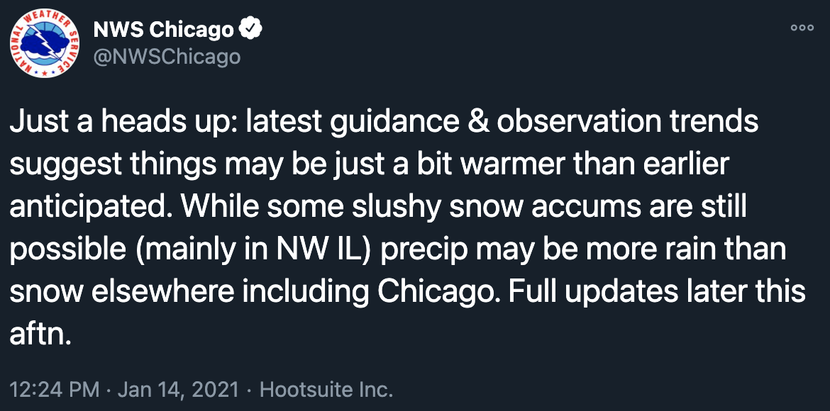
Task: Click the 12:24 PM timestamp
Action: (x=55, y=390)
